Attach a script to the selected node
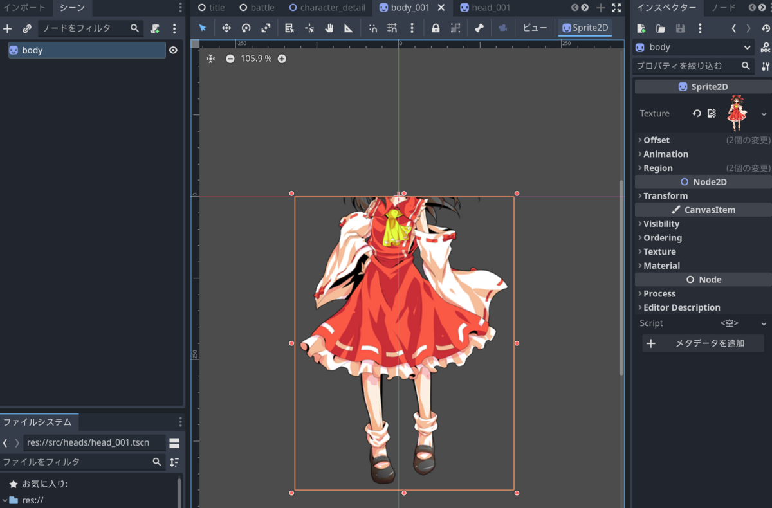Screen dimensions: 772x508 [155, 28]
